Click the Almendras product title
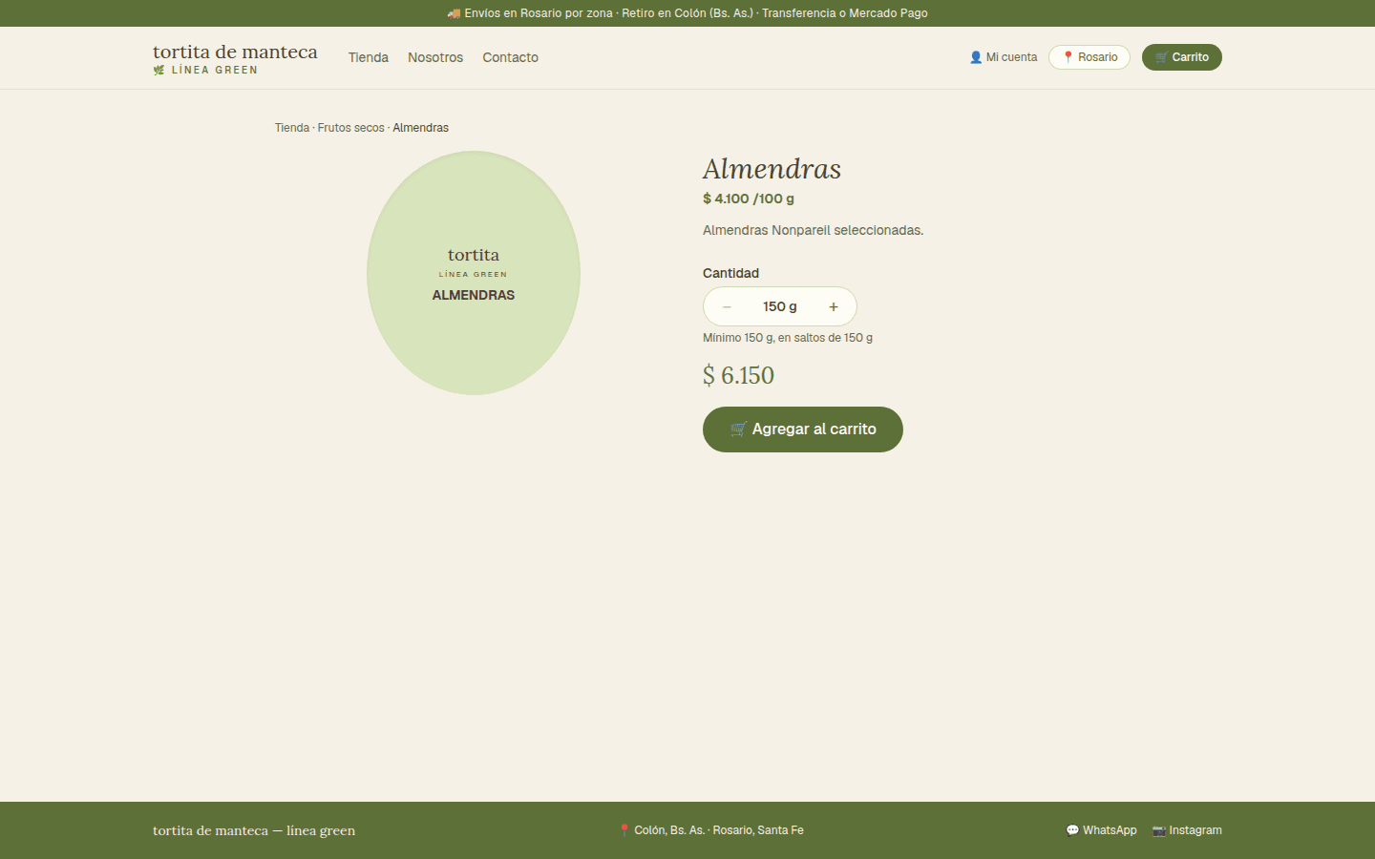This screenshot has height=859, width=1375. point(772,169)
